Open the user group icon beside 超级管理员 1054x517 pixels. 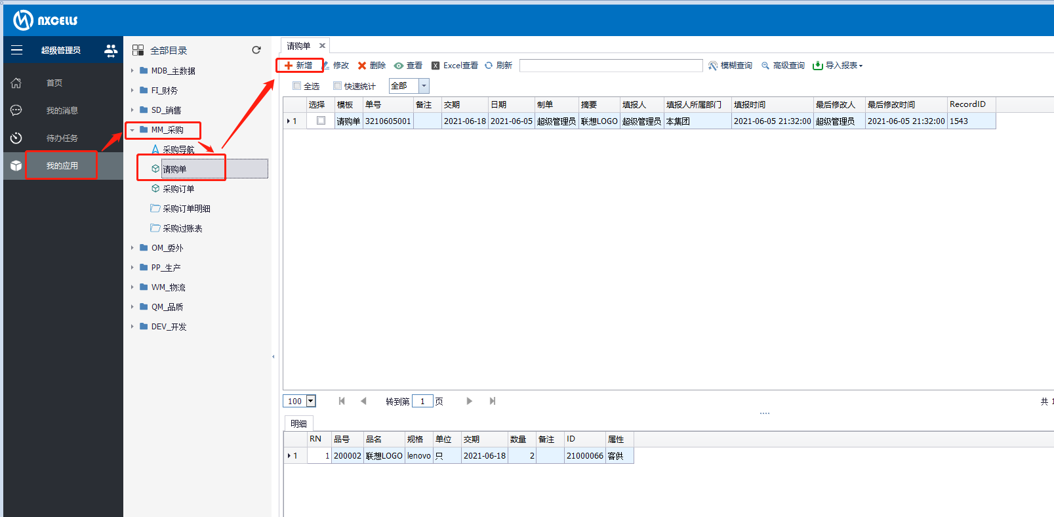tap(111, 50)
